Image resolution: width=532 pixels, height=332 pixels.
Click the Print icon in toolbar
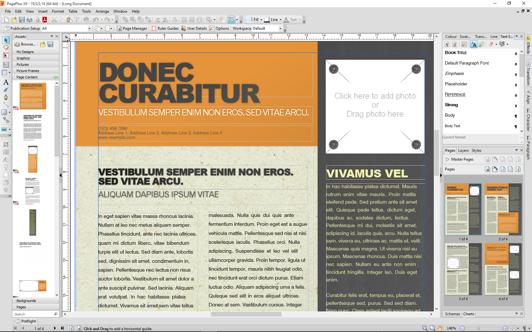click(x=29, y=20)
